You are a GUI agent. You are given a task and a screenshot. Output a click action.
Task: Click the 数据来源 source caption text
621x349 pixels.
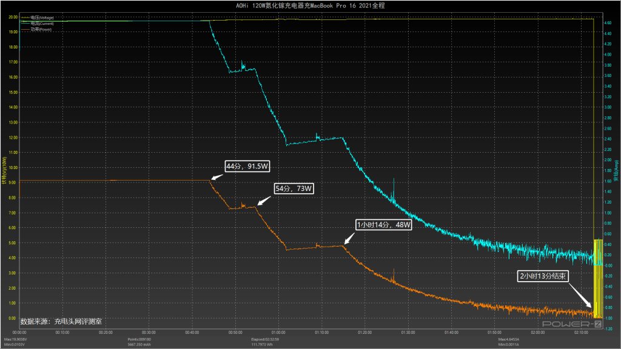[x=61, y=322]
